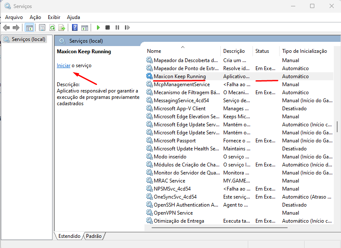Click the gear icon beside Modo inserido
Image resolution: width=341 pixels, height=248 pixels.
(x=149, y=156)
